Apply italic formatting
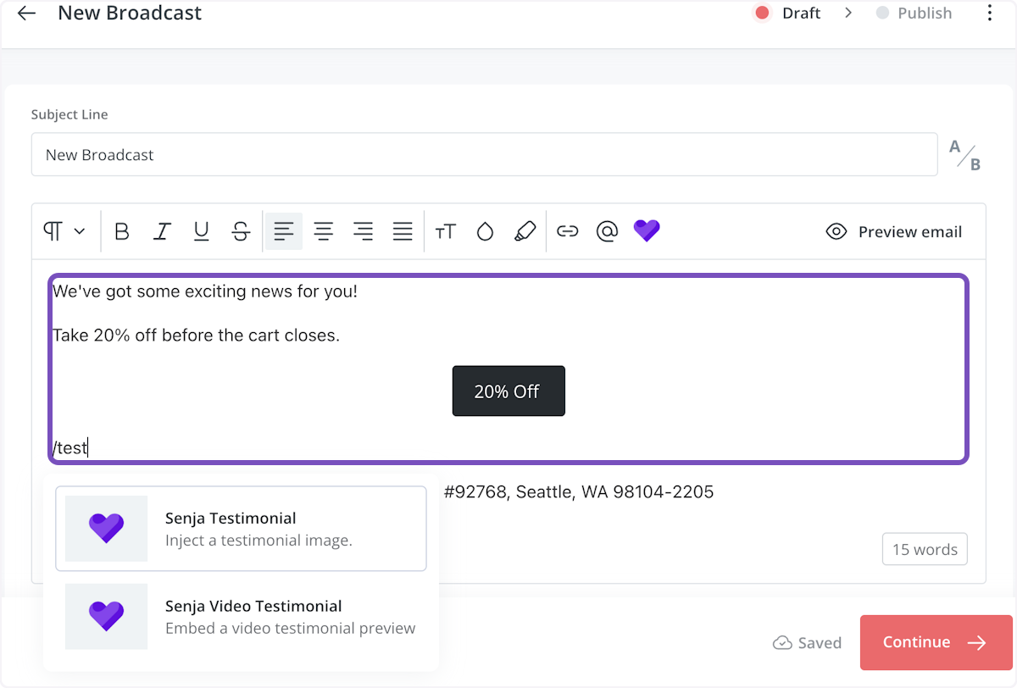1017x688 pixels. click(161, 230)
